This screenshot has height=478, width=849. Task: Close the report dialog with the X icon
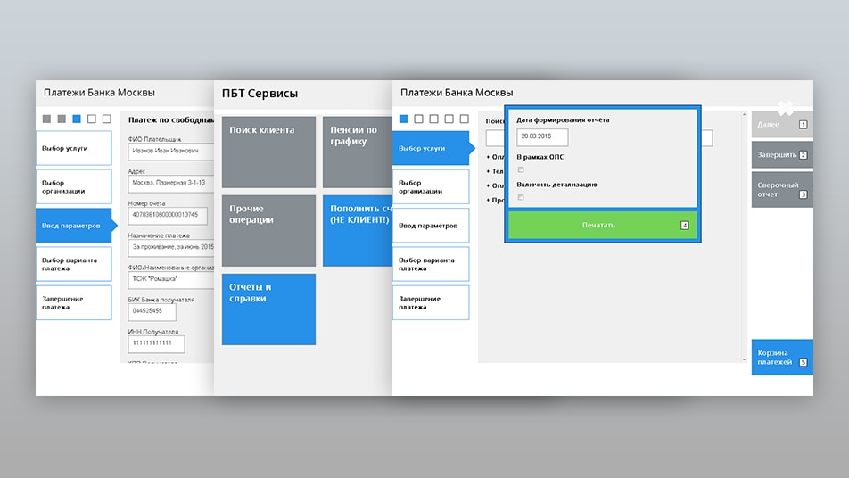[x=785, y=108]
